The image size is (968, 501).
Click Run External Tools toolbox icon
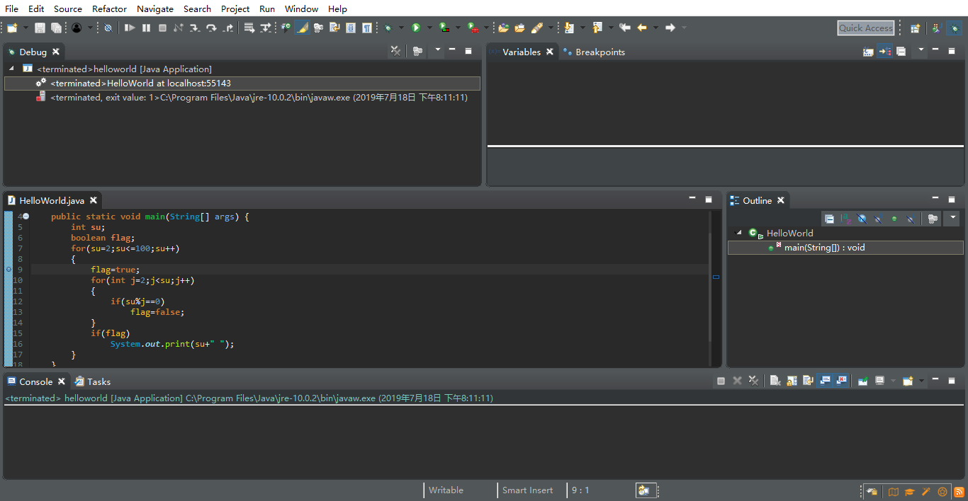473,28
